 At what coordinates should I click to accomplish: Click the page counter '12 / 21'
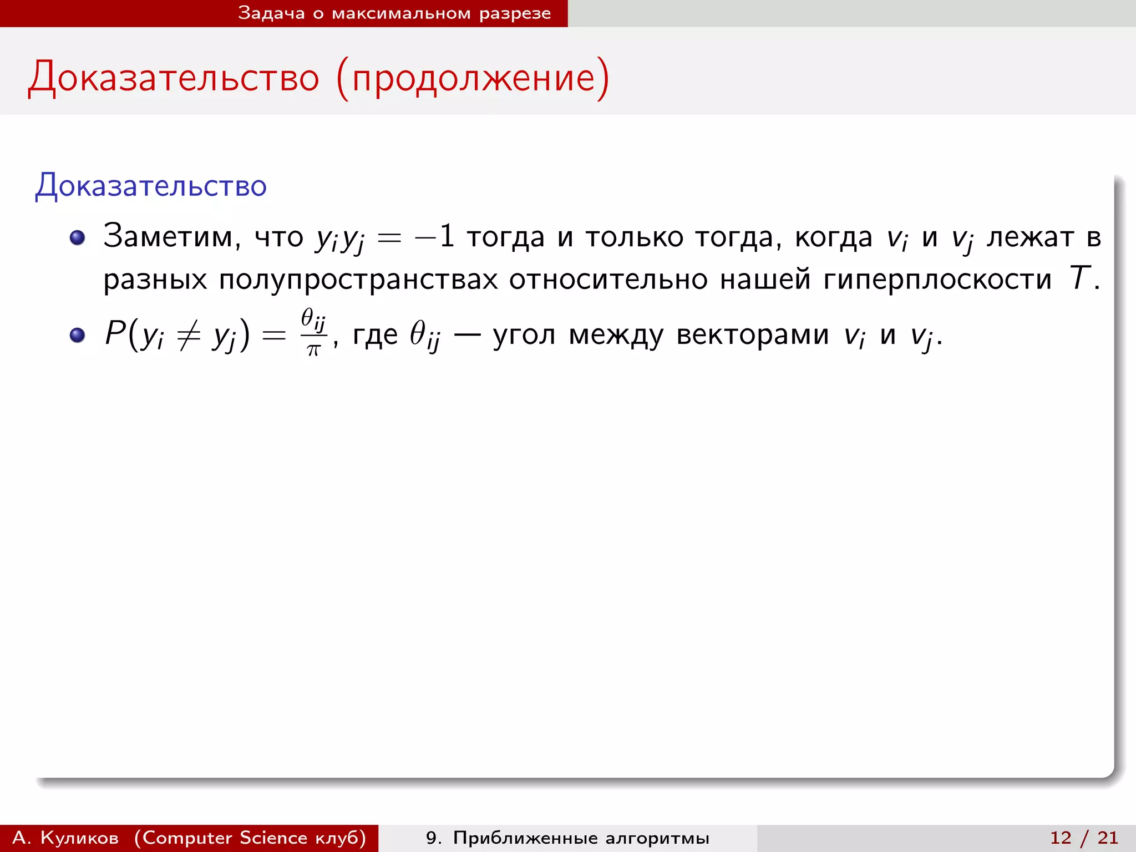click(1084, 838)
